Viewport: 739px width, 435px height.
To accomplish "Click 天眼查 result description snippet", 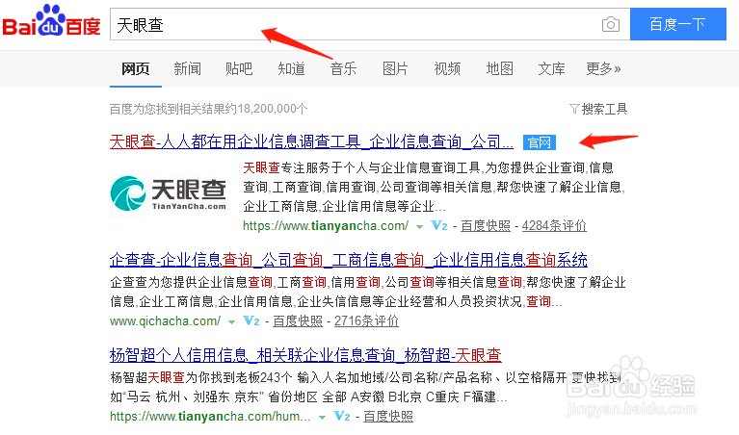I will (435, 187).
